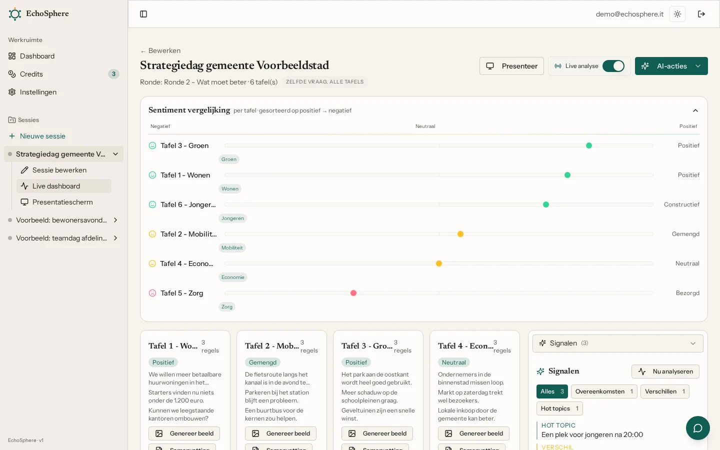
Task: Click the Mobiliteit tag chip
Action: click(232, 248)
